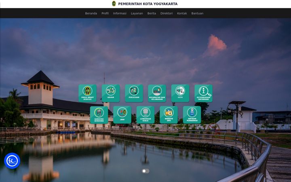The height and width of the screenshot is (182, 291).
Task: Open the Profil menu
Action: pyautogui.click(x=105, y=13)
